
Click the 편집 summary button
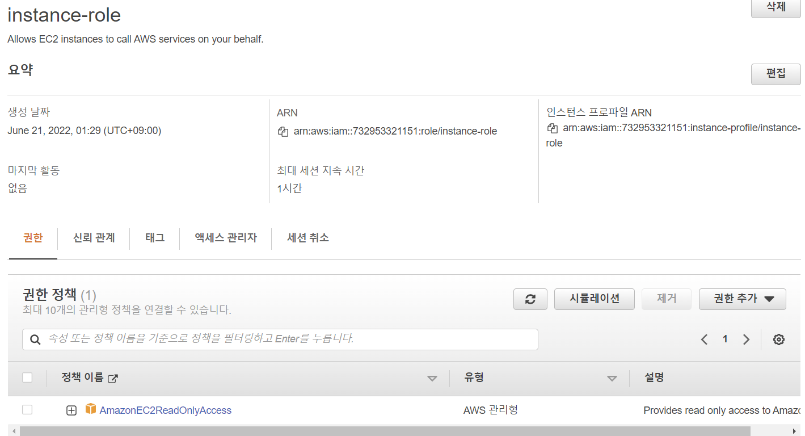click(x=776, y=74)
